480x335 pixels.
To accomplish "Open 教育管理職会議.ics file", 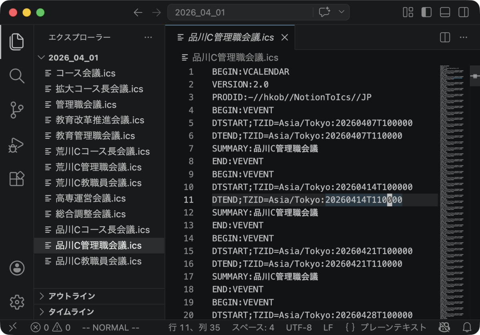I will 99,136.
